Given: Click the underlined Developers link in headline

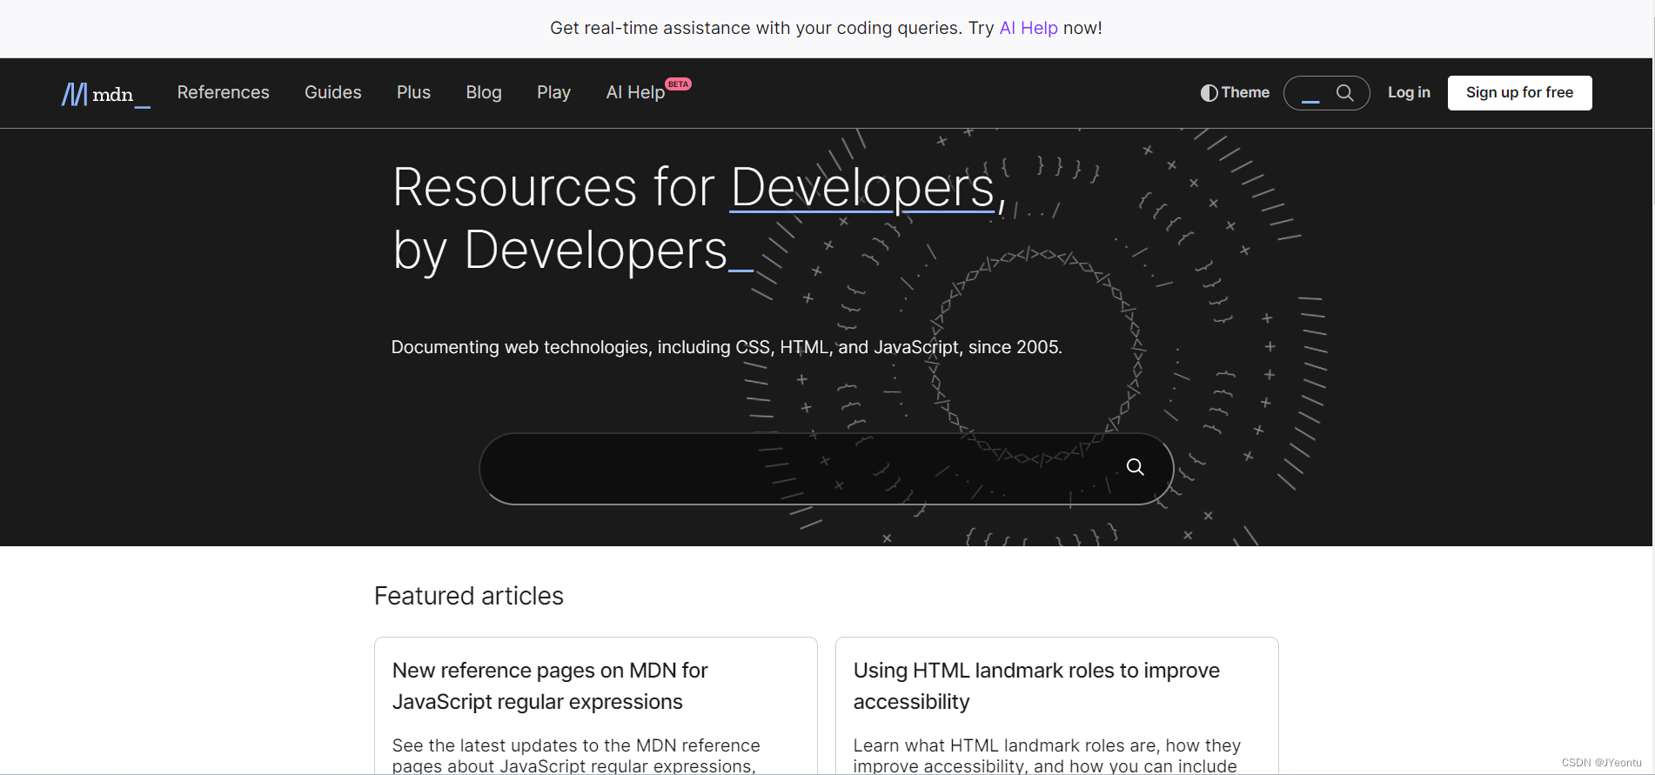Looking at the screenshot, I should 862,187.
